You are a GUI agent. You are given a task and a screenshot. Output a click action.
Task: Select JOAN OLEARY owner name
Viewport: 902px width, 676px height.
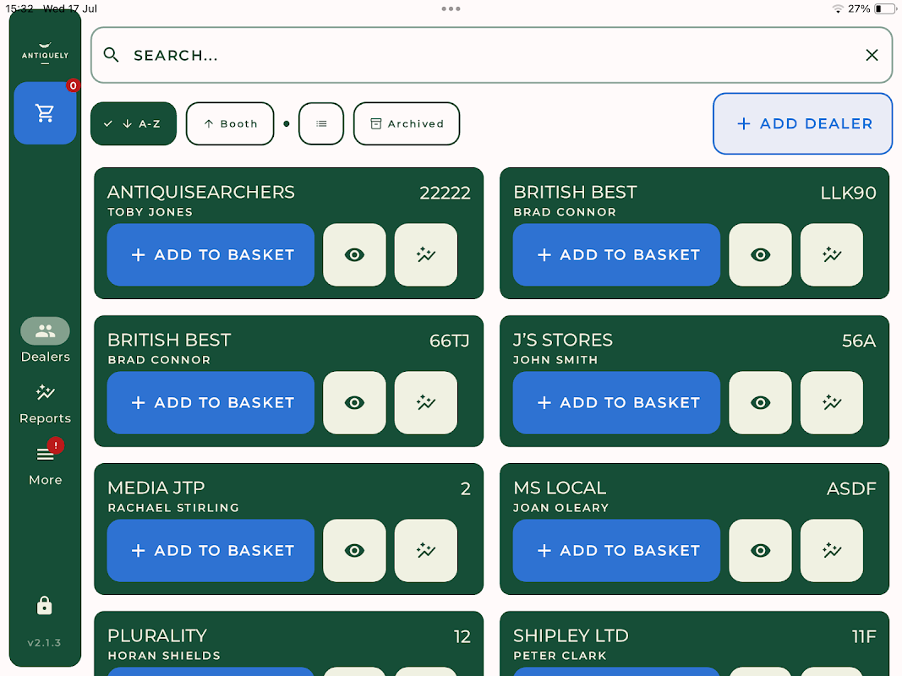[560, 507]
